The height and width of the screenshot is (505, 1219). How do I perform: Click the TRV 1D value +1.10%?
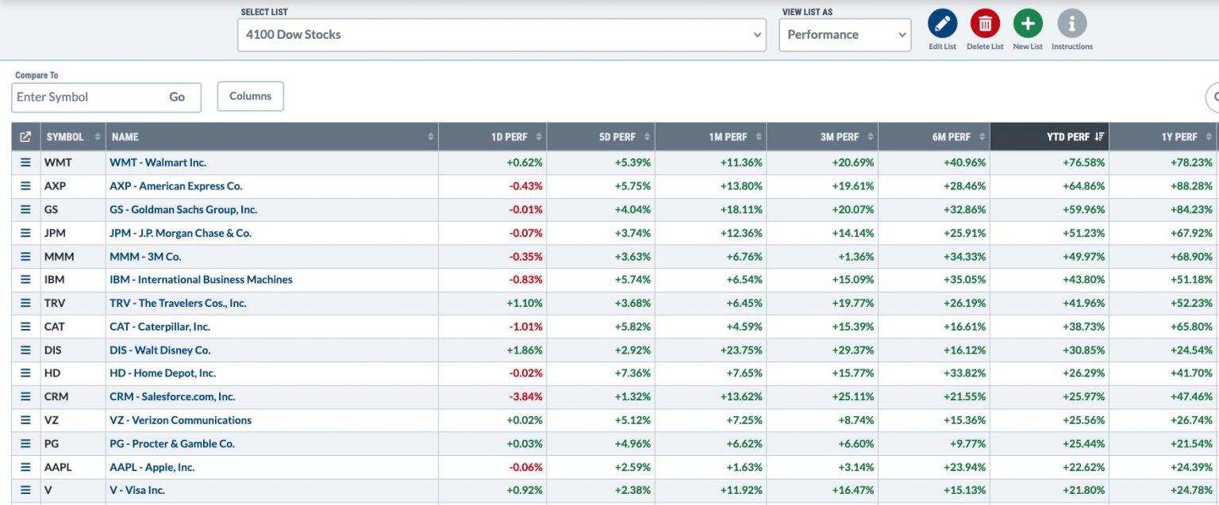point(525,304)
